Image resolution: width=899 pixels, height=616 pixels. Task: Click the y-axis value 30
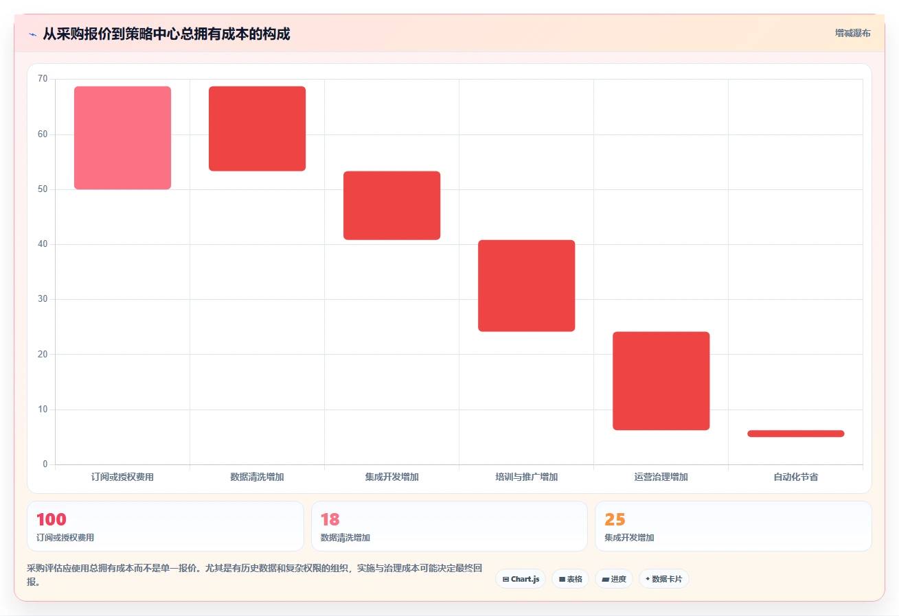pos(43,299)
